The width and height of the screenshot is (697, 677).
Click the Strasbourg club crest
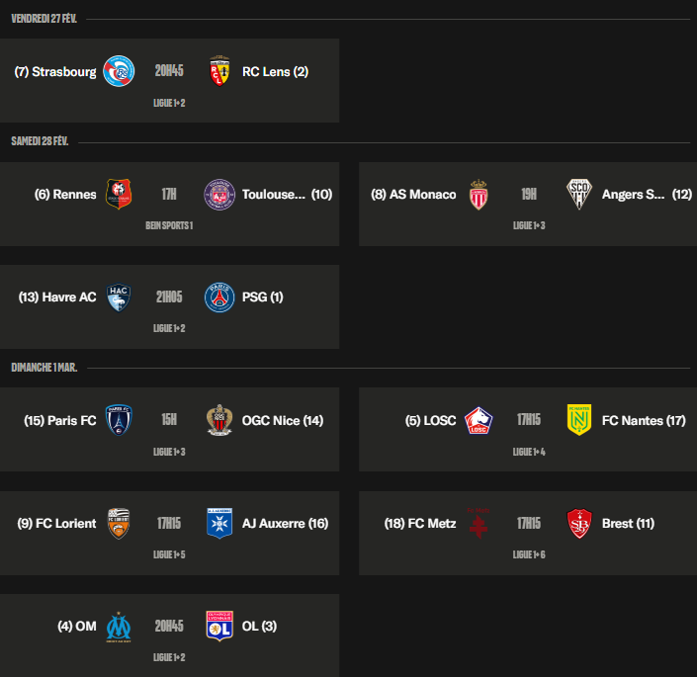point(119,71)
